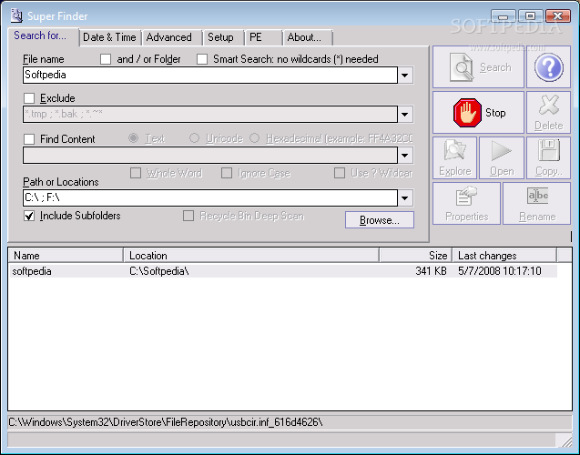
Task: Sort results by Location column
Action: pos(251,256)
